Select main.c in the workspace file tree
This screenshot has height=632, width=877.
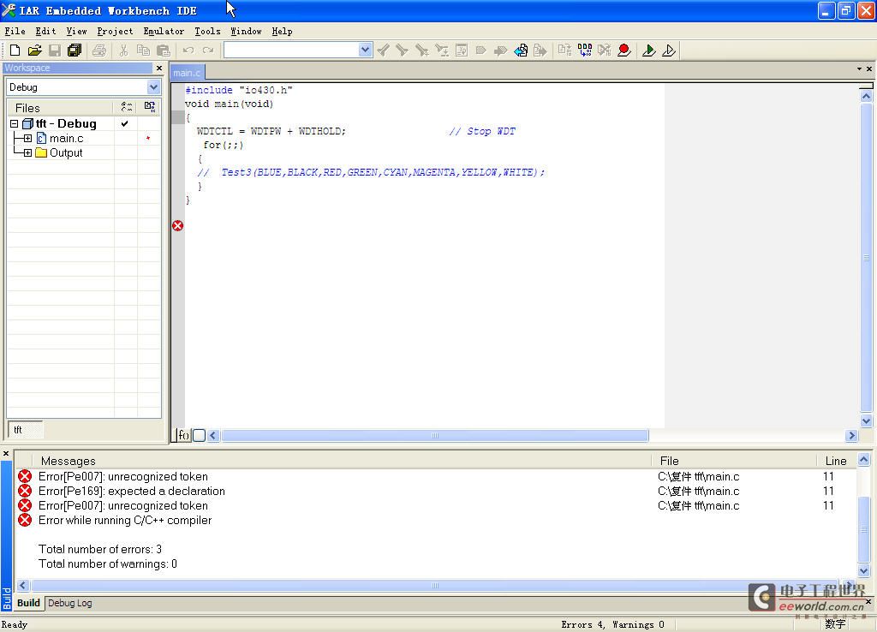66,138
